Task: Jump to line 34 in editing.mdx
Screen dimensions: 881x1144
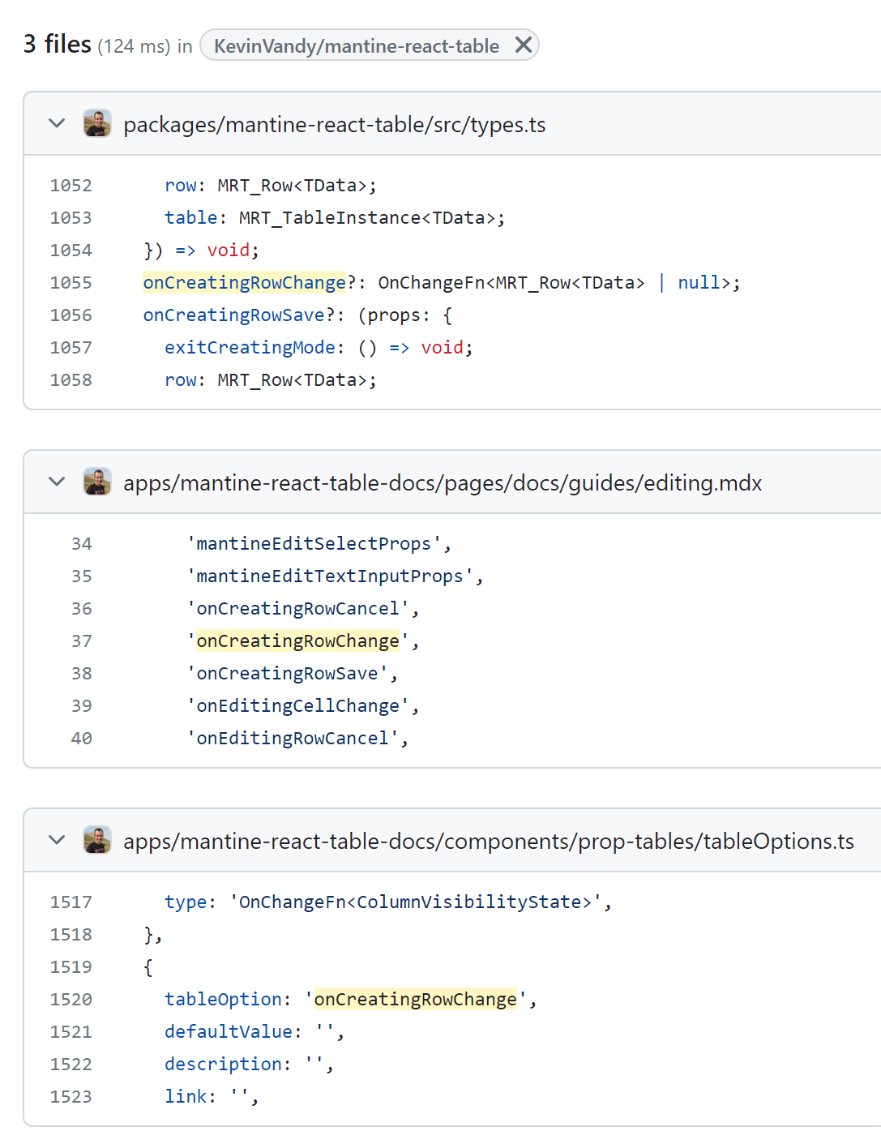Action: 82,544
